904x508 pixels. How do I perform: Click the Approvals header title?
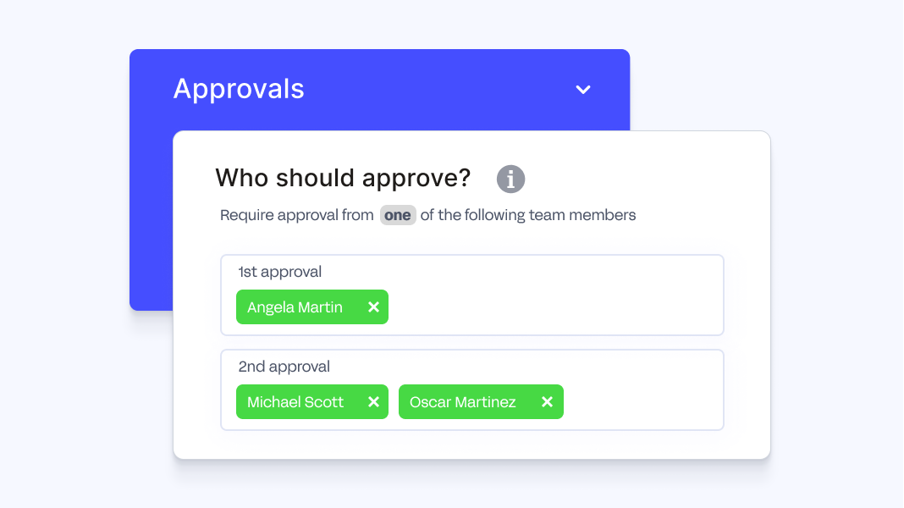click(239, 89)
